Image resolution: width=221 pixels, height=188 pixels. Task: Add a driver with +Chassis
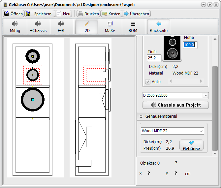coord(38,27)
